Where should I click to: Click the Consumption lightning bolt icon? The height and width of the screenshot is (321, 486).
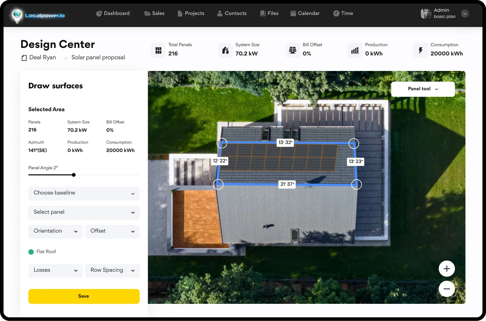(421, 50)
